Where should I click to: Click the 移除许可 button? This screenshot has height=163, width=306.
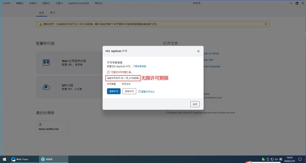click(129, 91)
